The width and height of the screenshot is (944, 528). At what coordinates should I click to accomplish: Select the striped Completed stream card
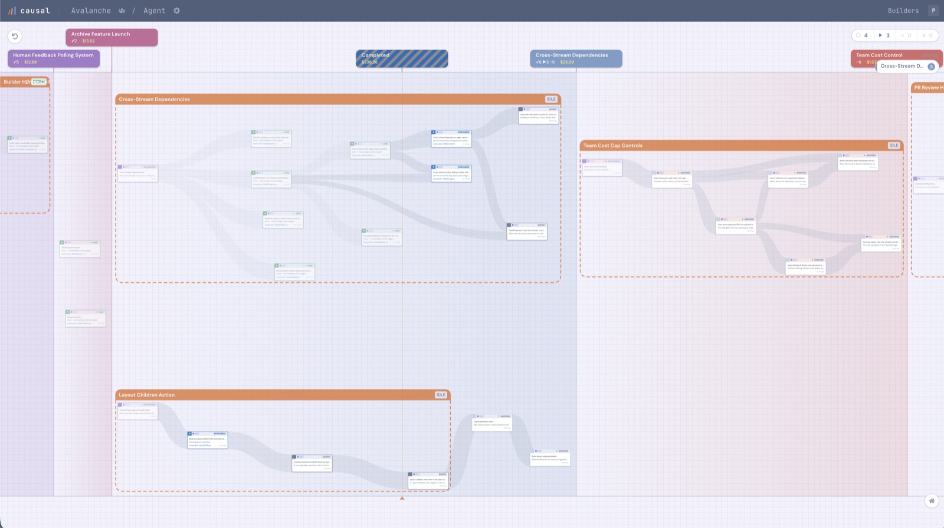click(x=402, y=58)
